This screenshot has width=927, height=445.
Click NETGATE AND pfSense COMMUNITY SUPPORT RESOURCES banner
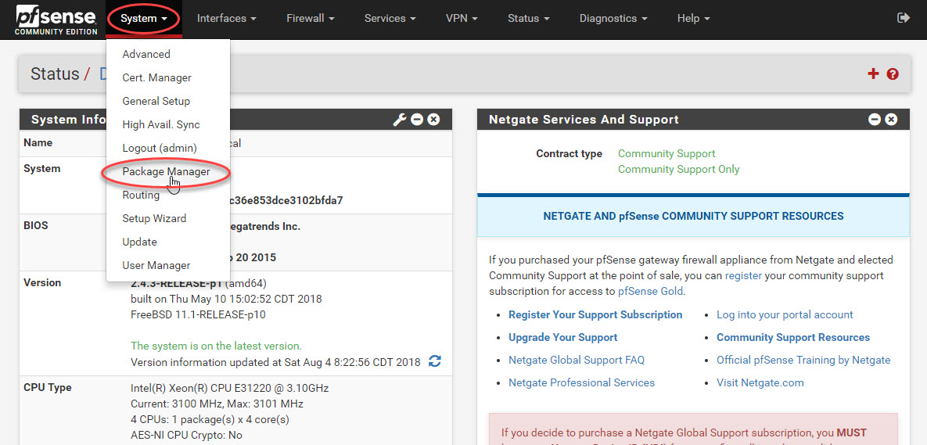693,217
